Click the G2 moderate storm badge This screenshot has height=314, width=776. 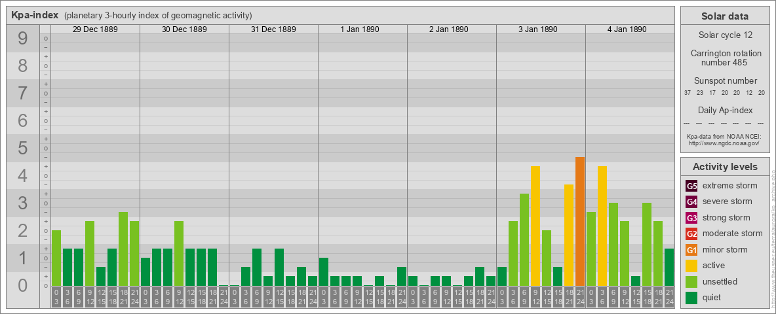point(691,234)
